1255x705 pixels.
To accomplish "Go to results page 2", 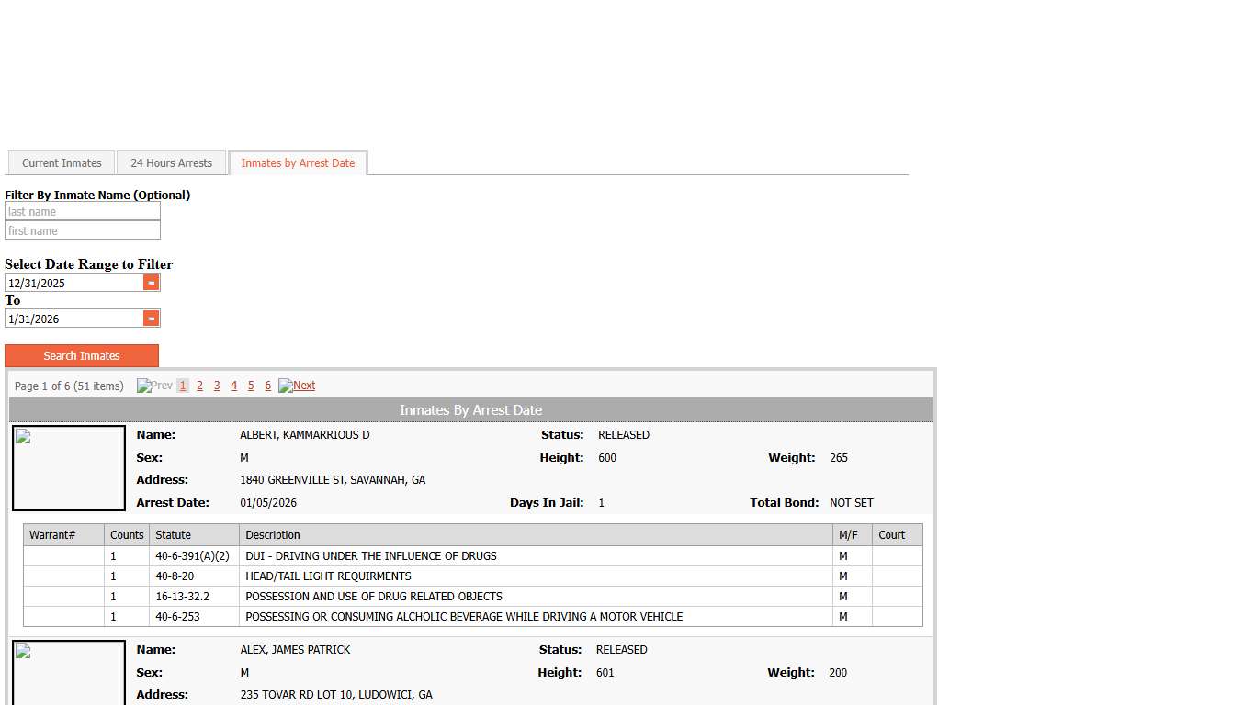I will point(199,386).
